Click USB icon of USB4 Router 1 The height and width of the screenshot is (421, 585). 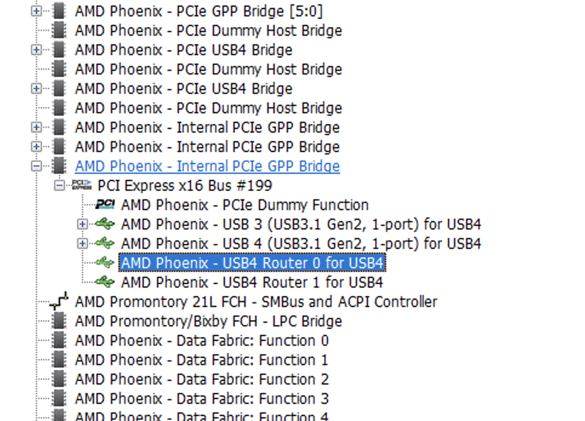coord(105,282)
